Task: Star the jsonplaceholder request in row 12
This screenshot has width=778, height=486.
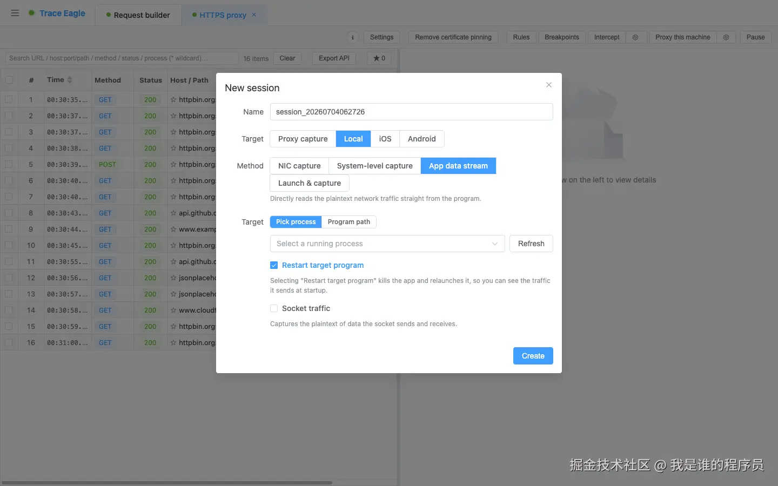Action: [x=173, y=278]
